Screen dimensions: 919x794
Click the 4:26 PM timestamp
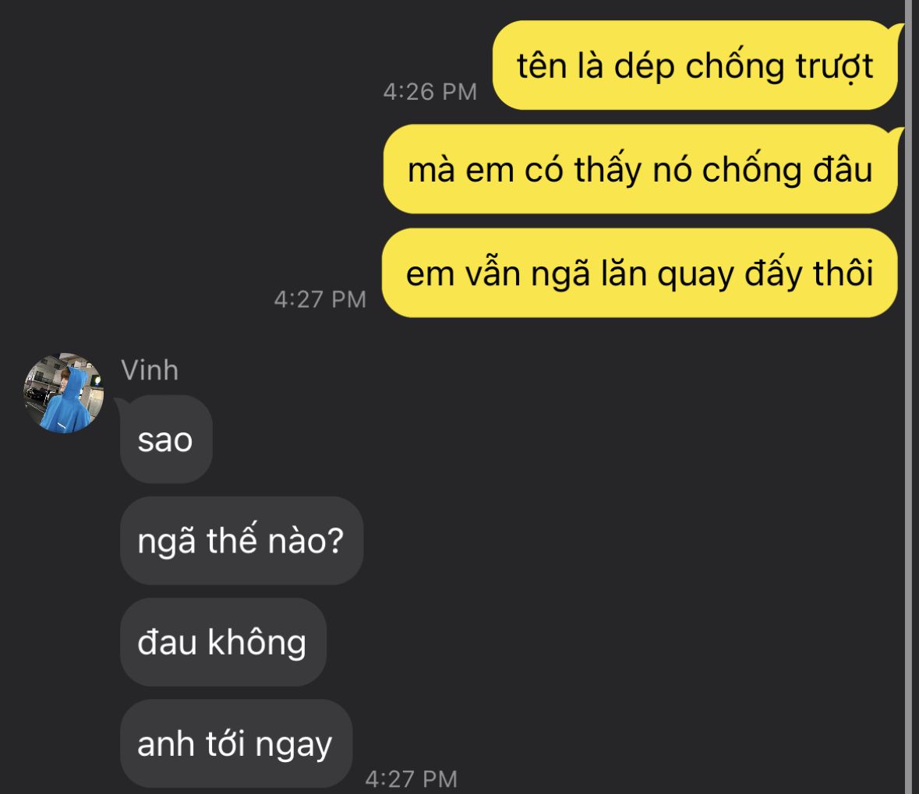click(x=430, y=92)
